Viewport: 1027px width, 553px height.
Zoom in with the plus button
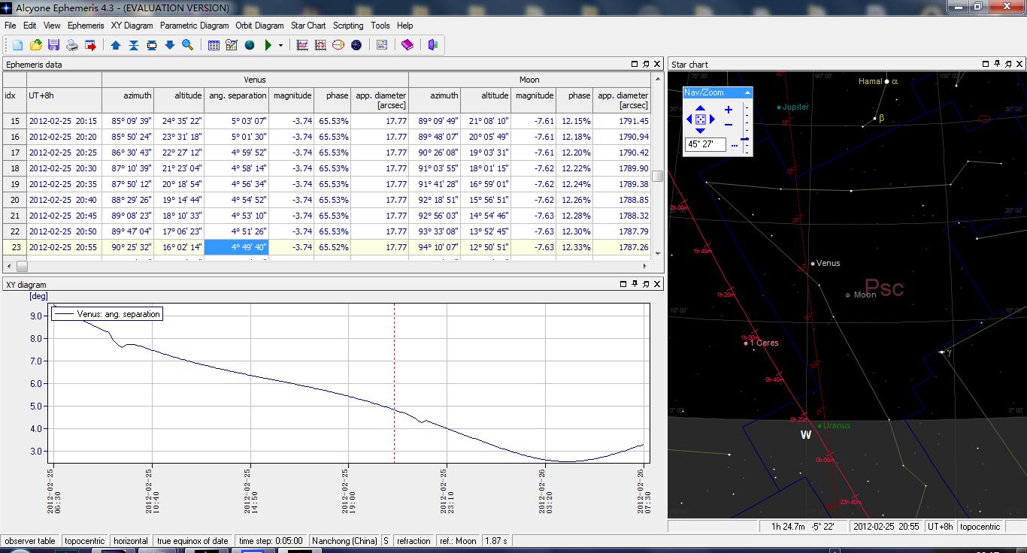pyautogui.click(x=728, y=110)
